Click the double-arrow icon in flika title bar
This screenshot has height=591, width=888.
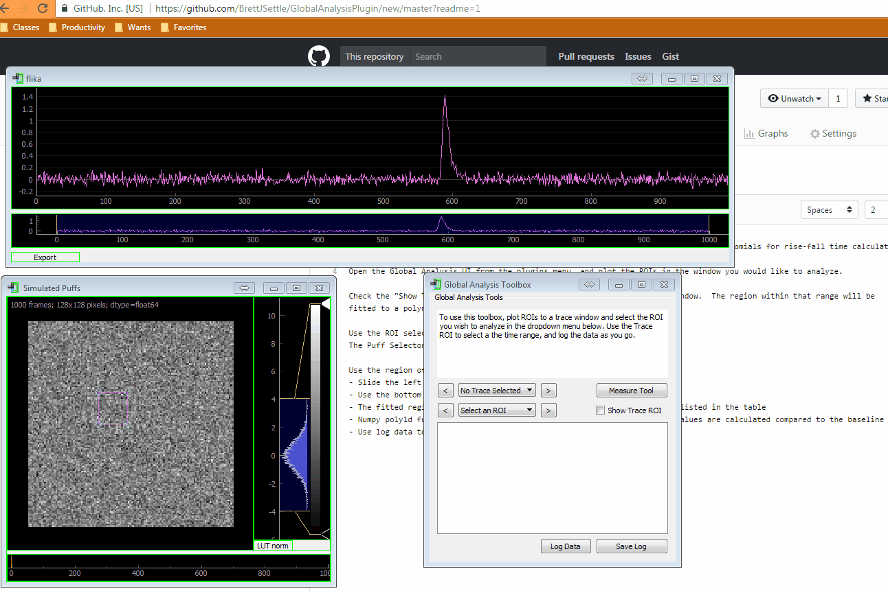click(x=642, y=78)
